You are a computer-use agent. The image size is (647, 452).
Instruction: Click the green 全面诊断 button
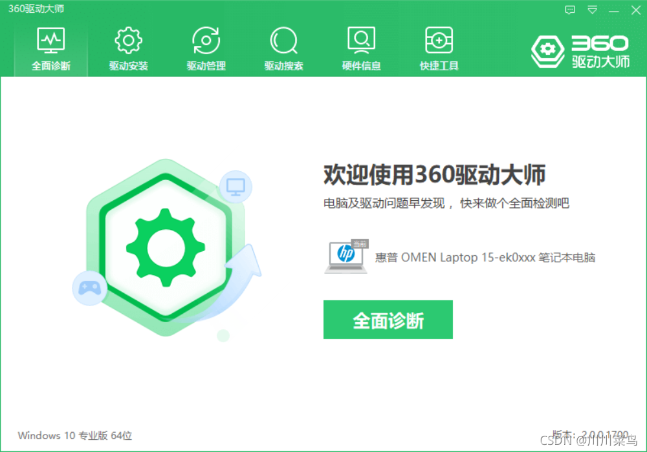pyautogui.click(x=388, y=320)
